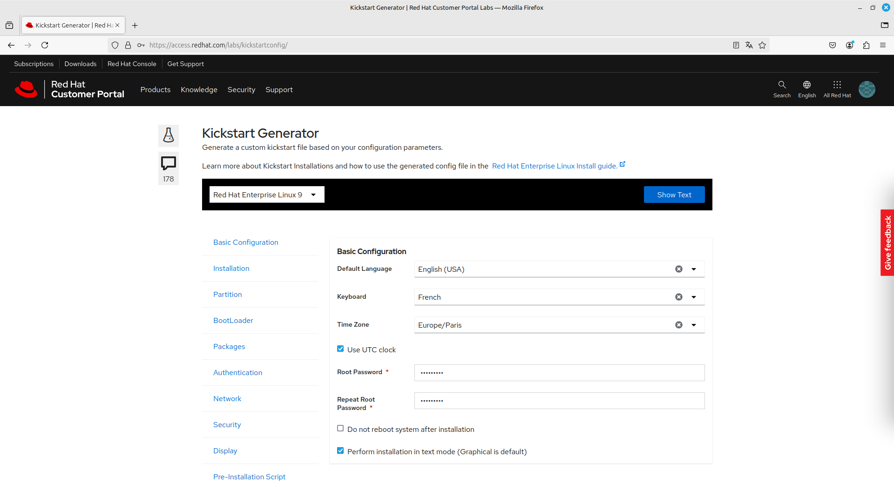Screen dimensions: 894x484
Task: Open the Red Hat Enterprise Linux 9 version dropdown
Action: click(x=267, y=195)
